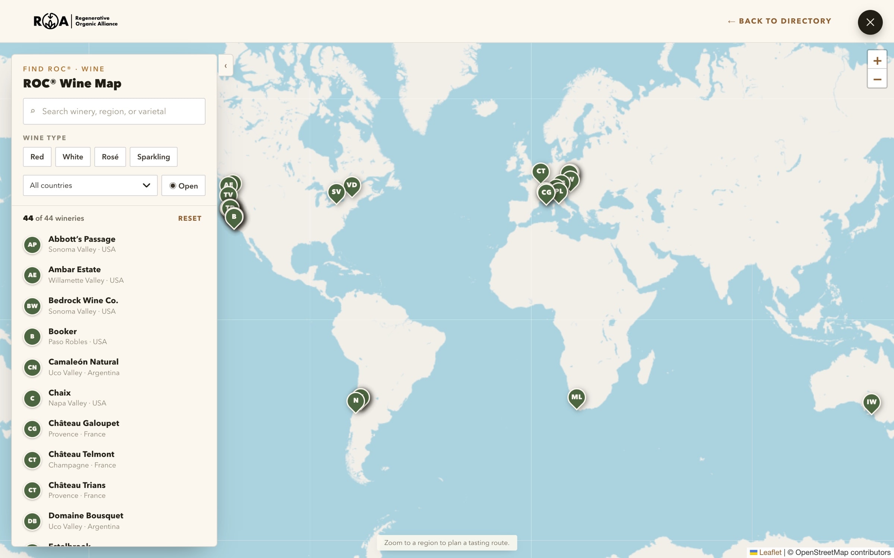The image size is (894, 558).
Task: Open Abbott's Passage winery entry
Action: 114,244
